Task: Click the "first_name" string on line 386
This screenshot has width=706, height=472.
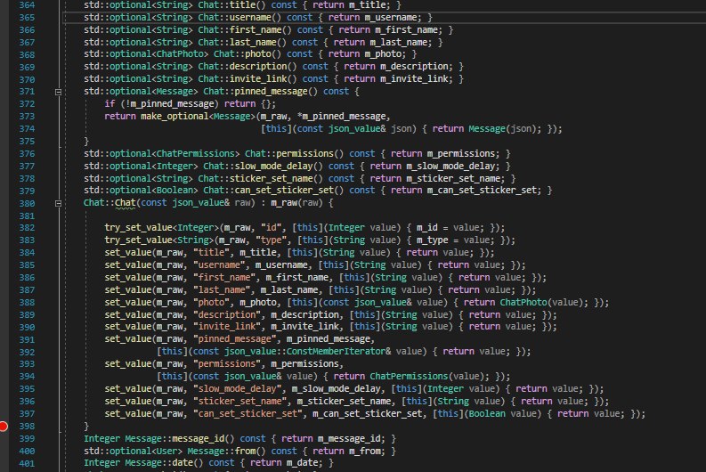Action: (224, 278)
